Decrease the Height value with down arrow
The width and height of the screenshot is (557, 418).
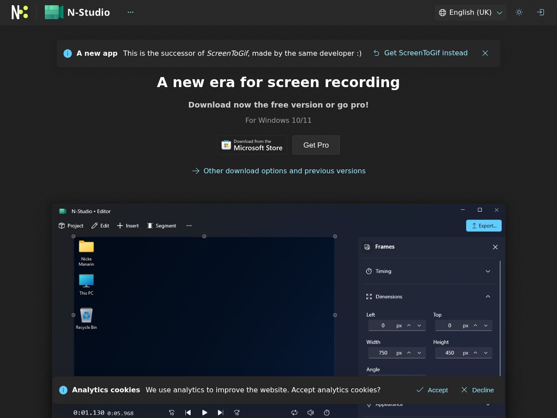[x=486, y=353]
